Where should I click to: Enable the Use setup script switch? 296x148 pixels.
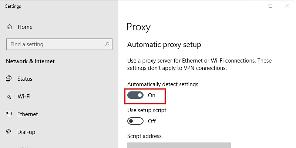[135, 121]
